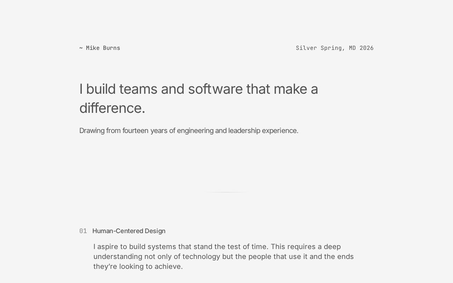This screenshot has height=283, width=453.
Task: Click the "Mike Burns" name in header
Action: (x=103, y=48)
